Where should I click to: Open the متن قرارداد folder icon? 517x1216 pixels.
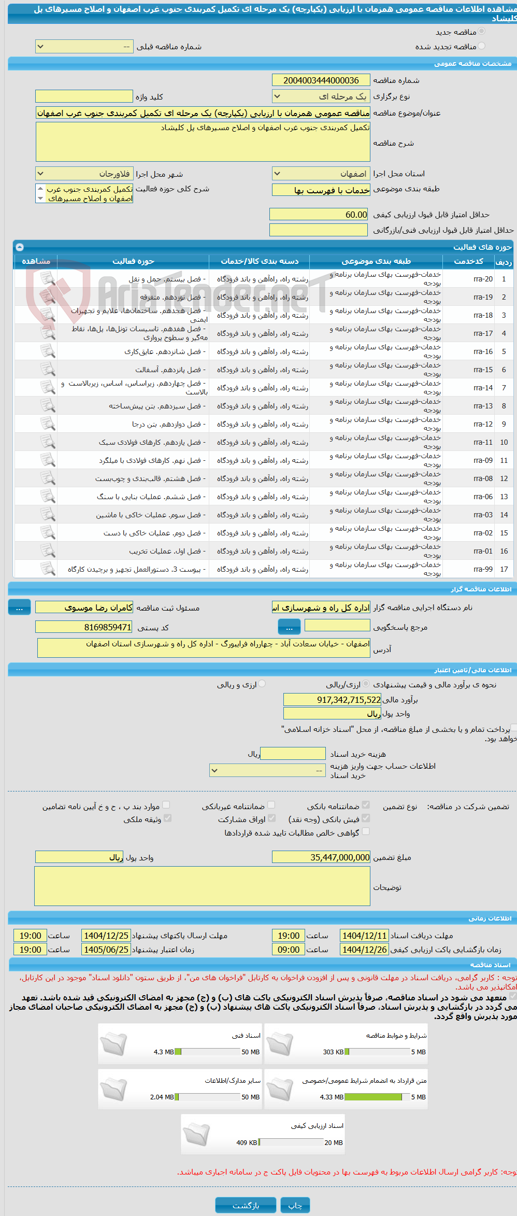pos(280,1088)
